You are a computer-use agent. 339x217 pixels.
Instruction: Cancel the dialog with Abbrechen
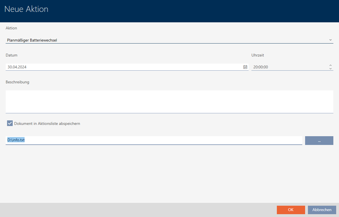click(x=322, y=210)
